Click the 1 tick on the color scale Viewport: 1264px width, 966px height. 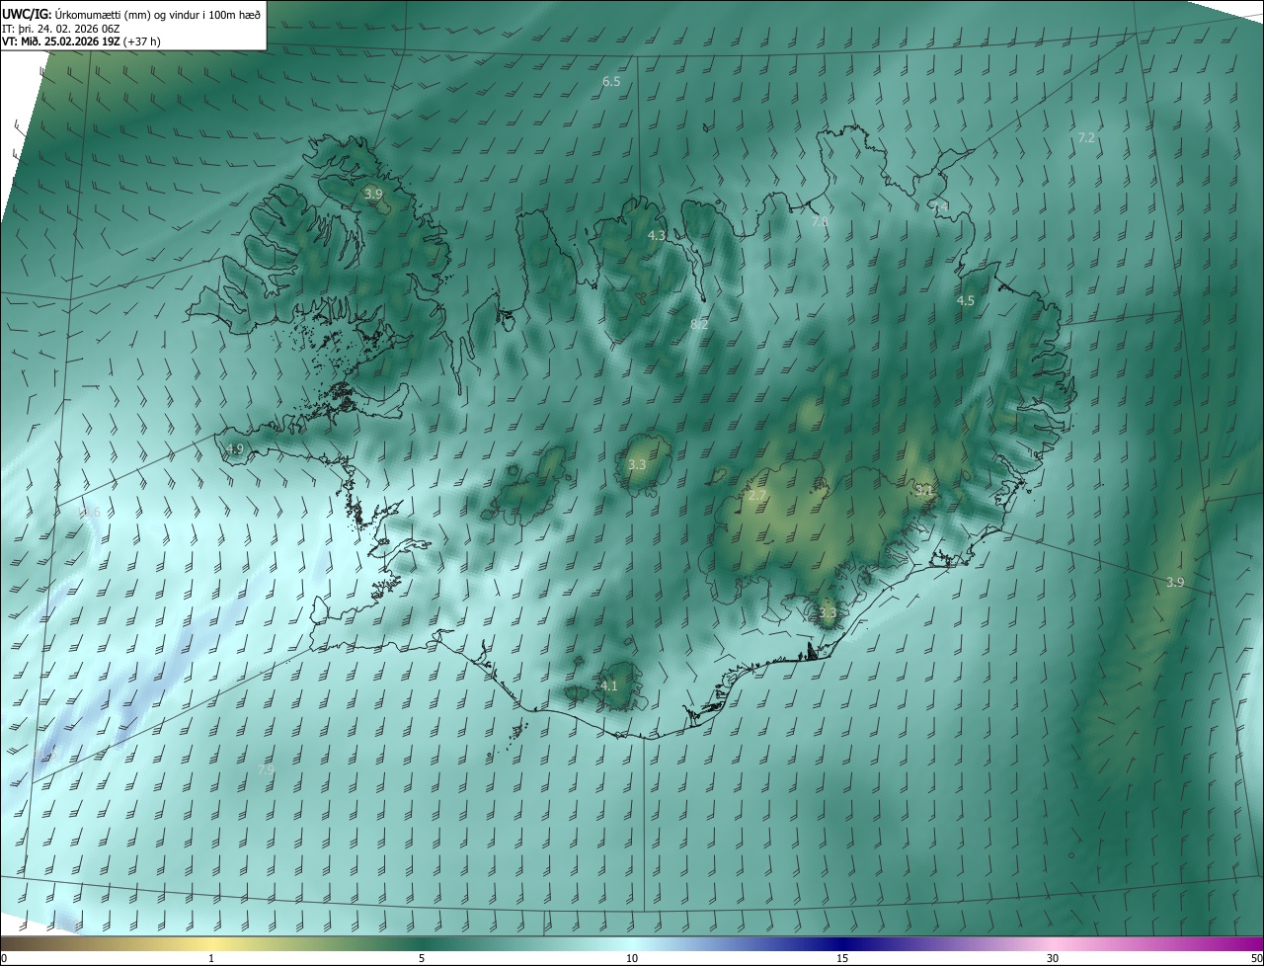[x=211, y=959]
